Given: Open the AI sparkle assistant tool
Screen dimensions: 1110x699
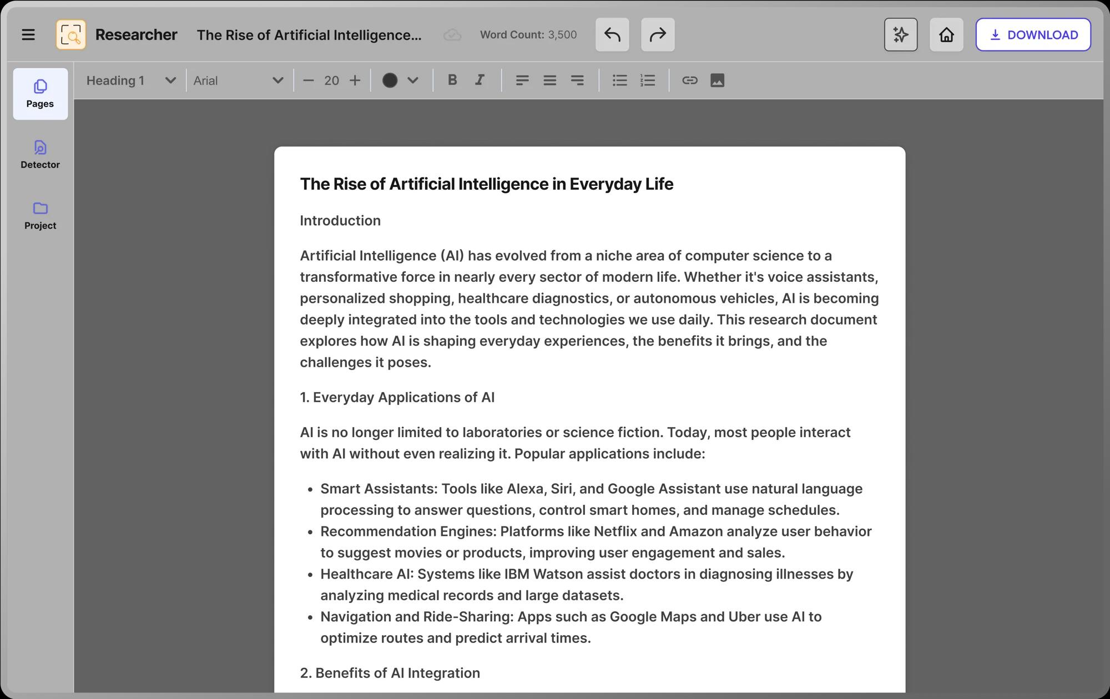Looking at the screenshot, I should click(x=900, y=35).
